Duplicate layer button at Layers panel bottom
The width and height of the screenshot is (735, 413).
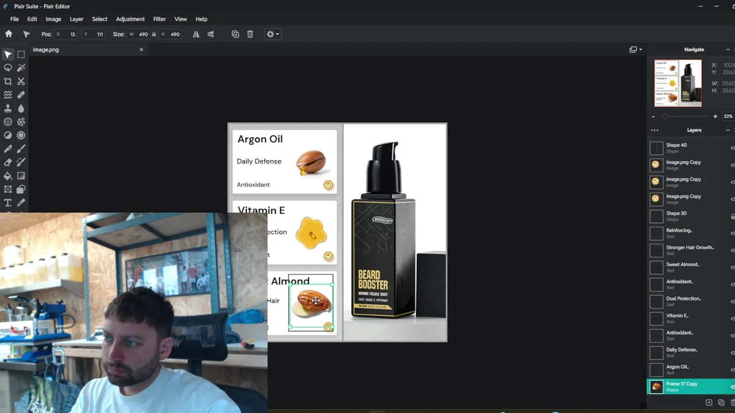[721, 403]
